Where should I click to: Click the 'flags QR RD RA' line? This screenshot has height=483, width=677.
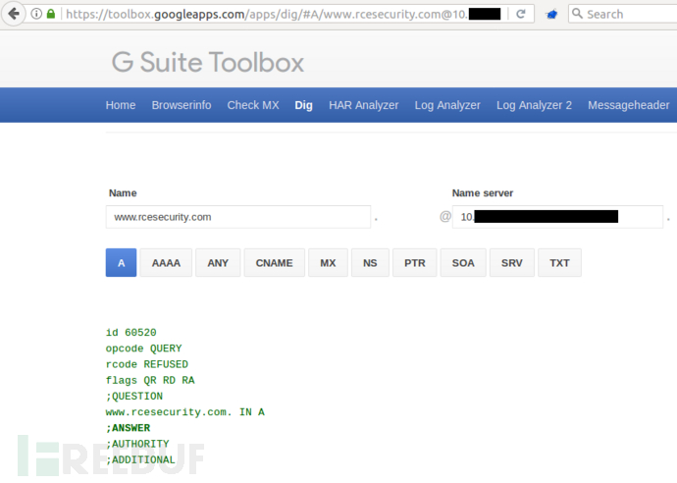click(x=150, y=380)
